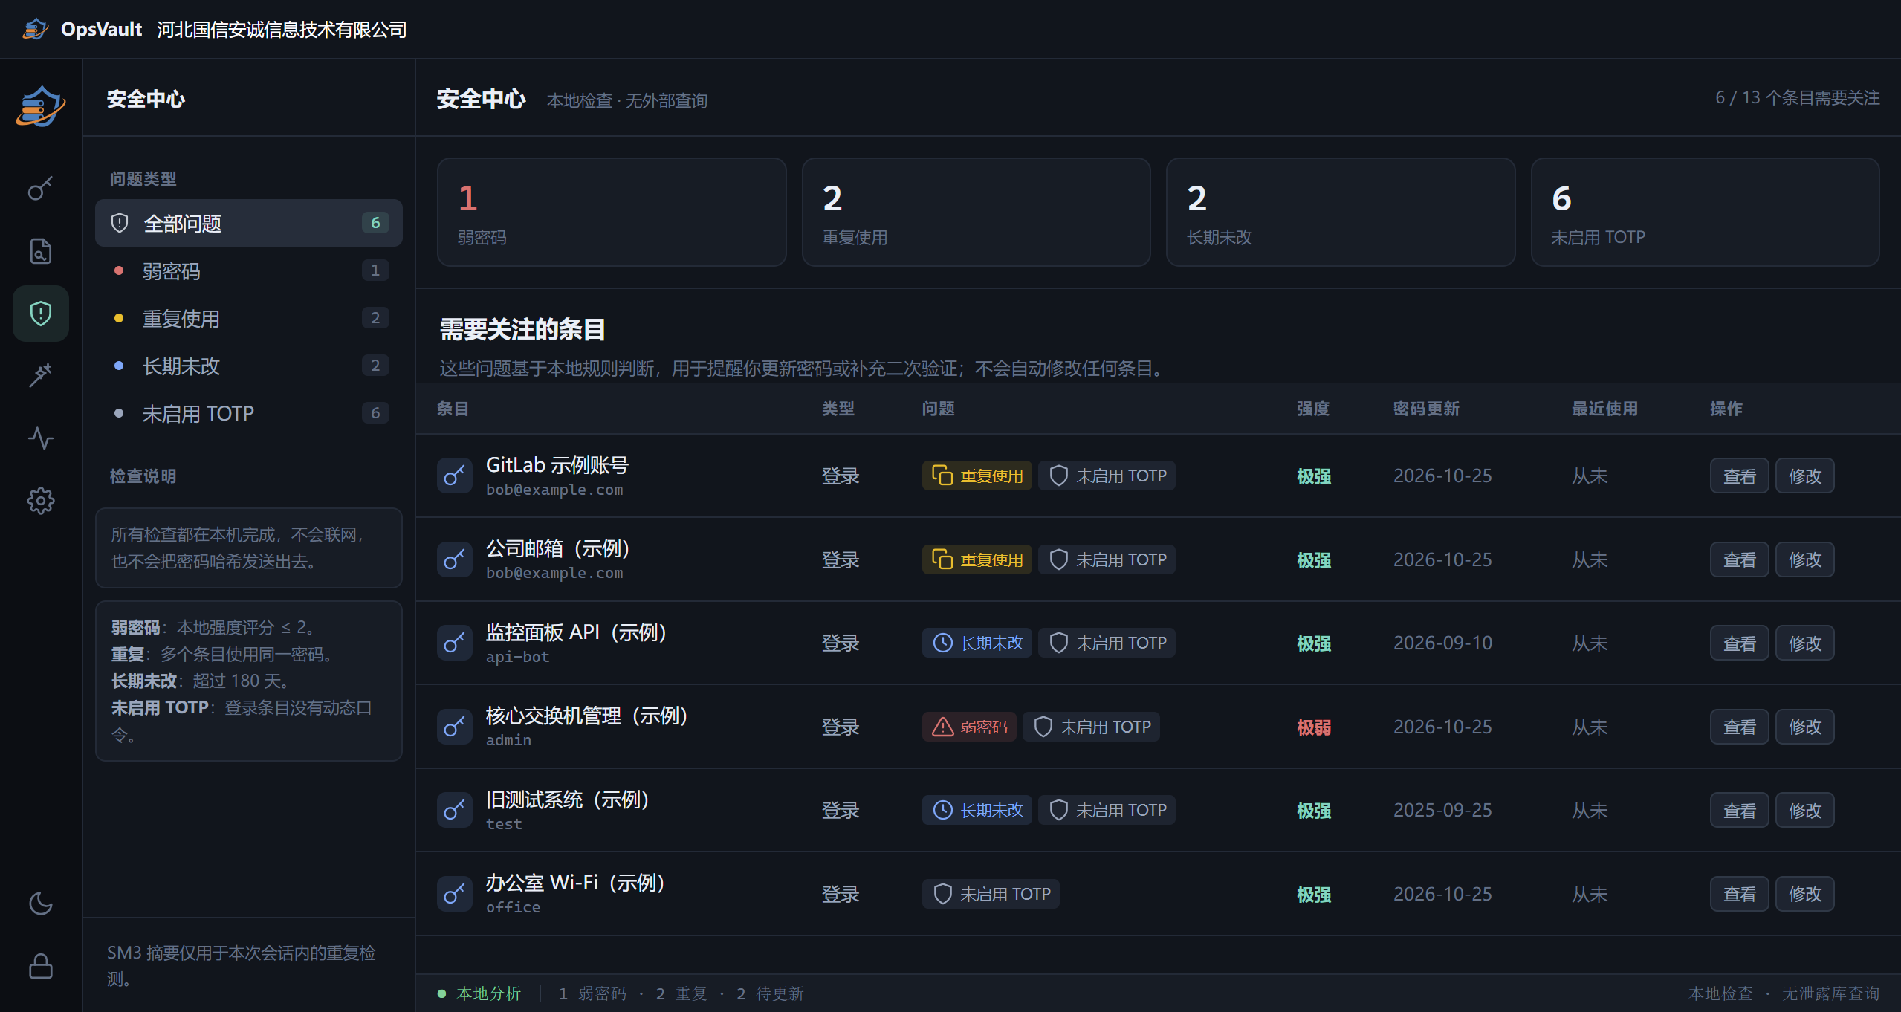The image size is (1901, 1012).
Task: Select the Security Center shield icon in sidebar
Action: pyautogui.click(x=41, y=314)
